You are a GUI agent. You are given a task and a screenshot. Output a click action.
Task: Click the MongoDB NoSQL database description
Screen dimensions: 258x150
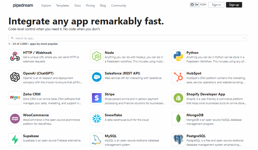214,122
